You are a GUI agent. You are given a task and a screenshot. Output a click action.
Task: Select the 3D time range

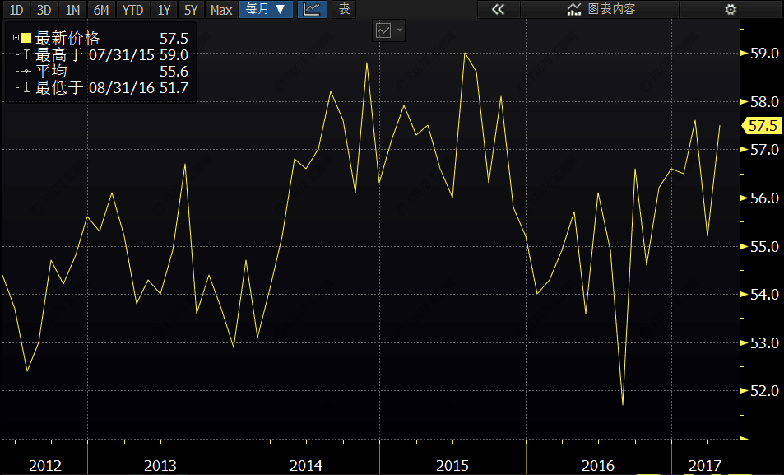(44, 10)
